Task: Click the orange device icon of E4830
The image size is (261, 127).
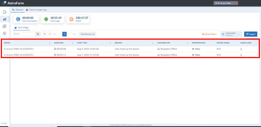Action: click(71, 19)
